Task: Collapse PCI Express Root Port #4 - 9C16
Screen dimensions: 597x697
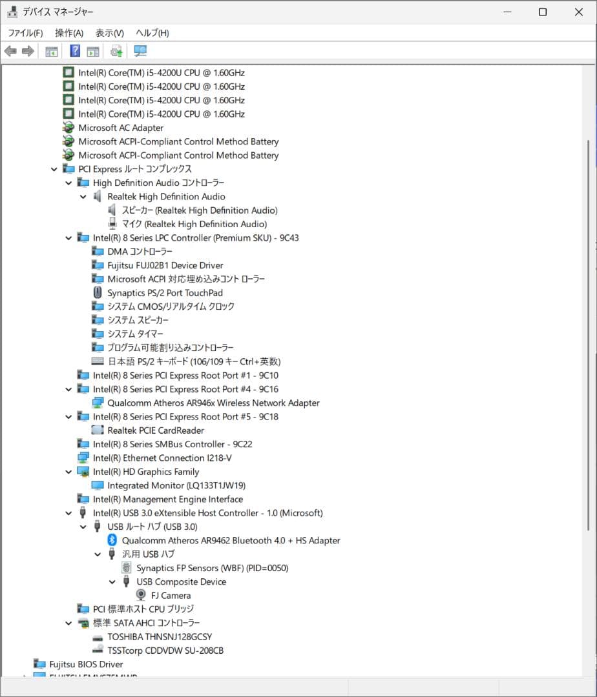Action: pyautogui.click(x=68, y=389)
